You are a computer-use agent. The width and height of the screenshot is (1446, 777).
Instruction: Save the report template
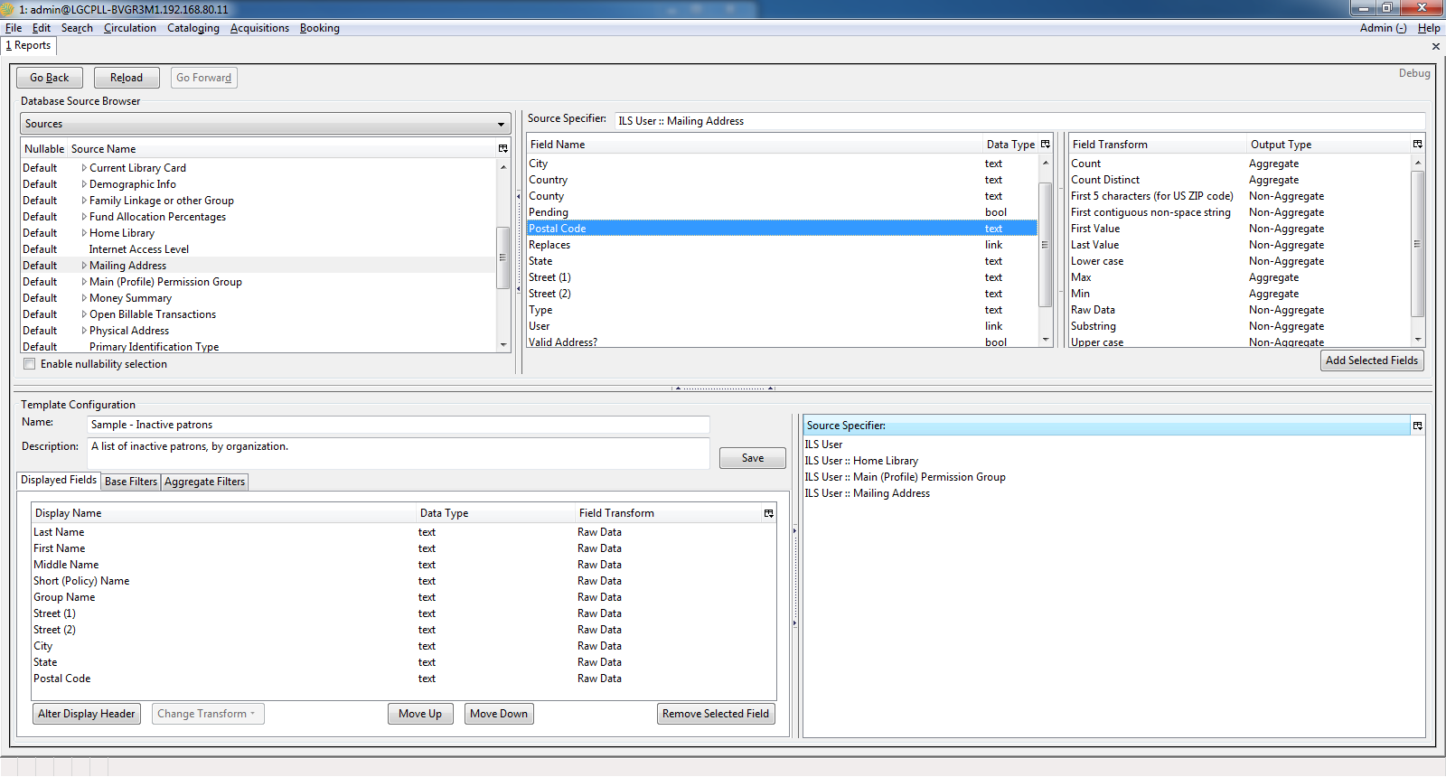tap(752, 458)
